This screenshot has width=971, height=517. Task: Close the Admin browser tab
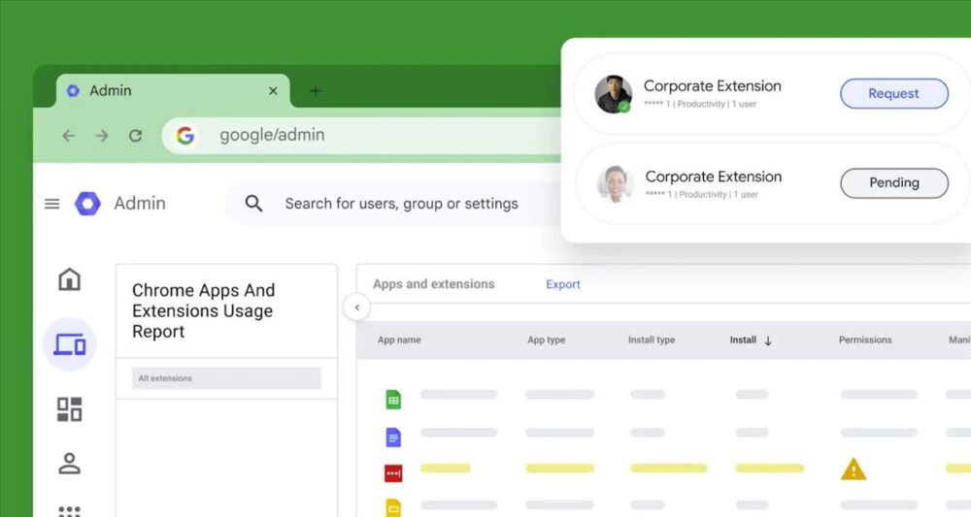(x=273, y=91)
